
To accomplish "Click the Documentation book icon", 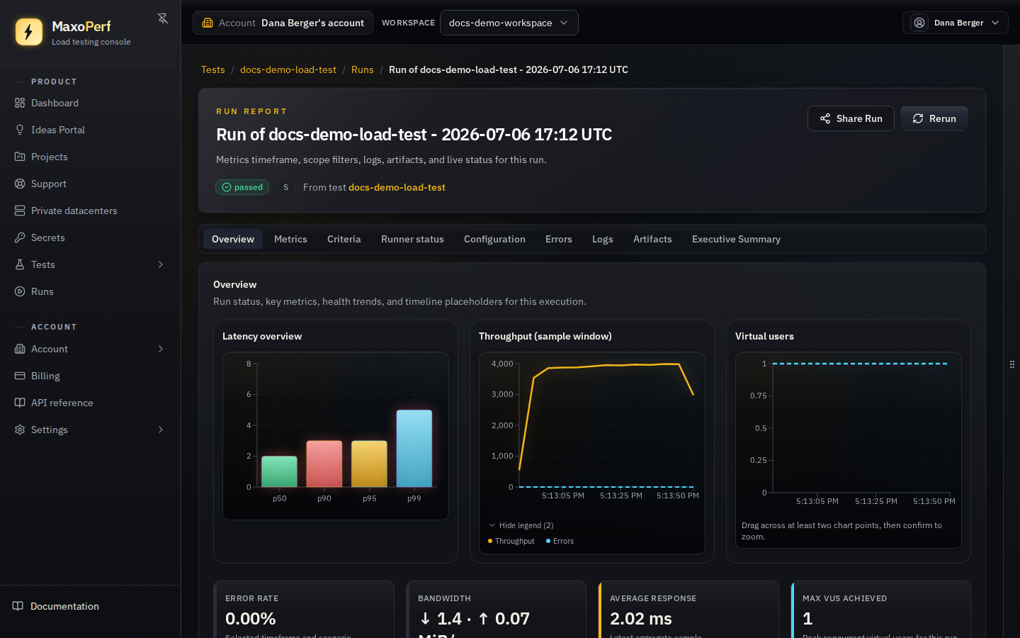I will (18, 606).
